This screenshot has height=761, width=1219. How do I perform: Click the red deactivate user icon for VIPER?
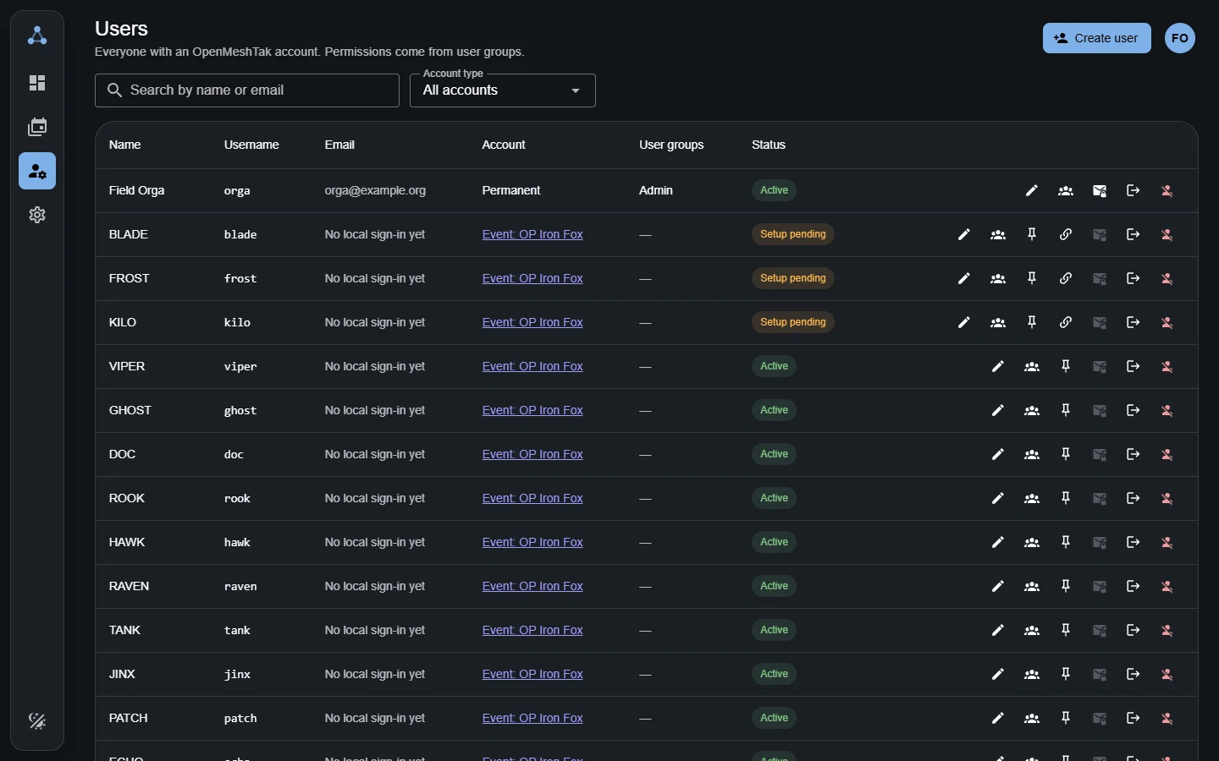[1168, 367]
